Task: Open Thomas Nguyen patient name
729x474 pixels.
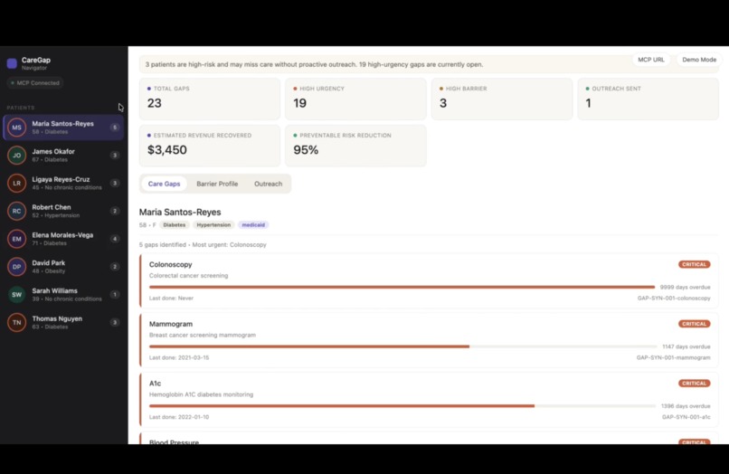Action: click(57, 318)
